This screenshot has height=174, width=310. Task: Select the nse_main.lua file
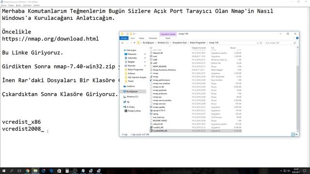coord(158,117)
